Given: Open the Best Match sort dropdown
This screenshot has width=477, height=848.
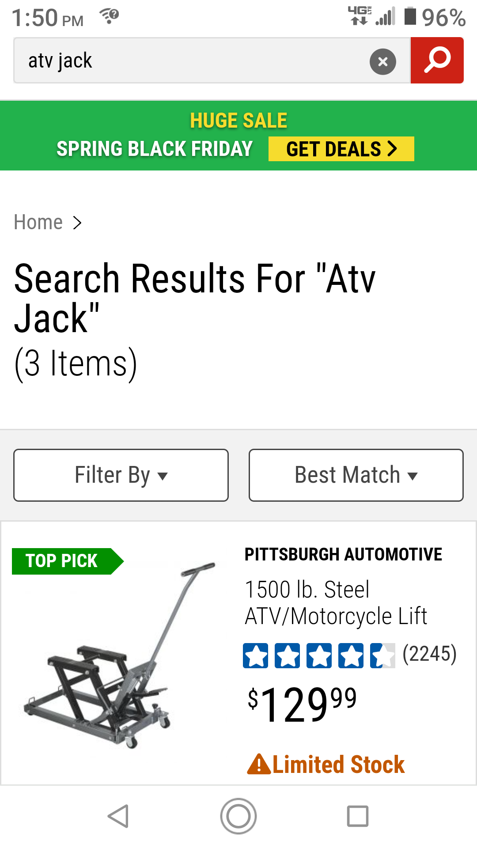Looking at the screenshot, I should click(x=356, y=475).
